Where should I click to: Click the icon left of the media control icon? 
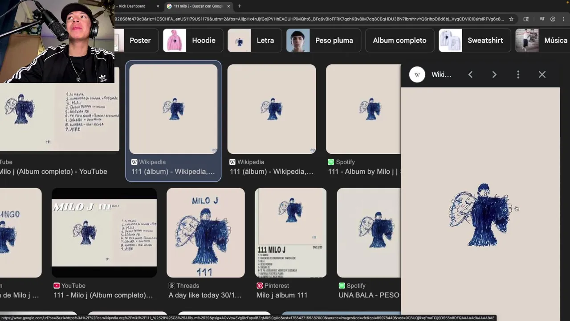[x=526, y=19]
